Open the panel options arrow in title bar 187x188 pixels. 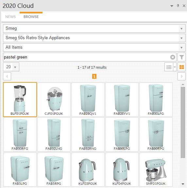[x=172, y=6]
